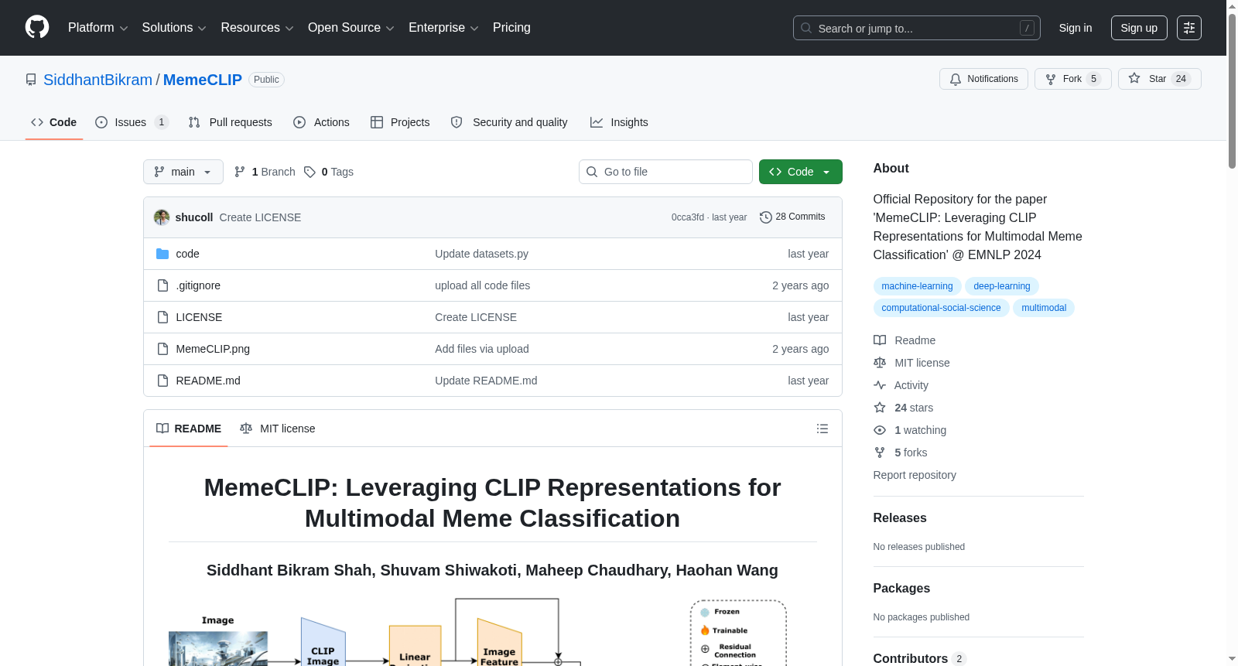
Task: Open the Solutions navigation menu
Action: click(174, 28)
